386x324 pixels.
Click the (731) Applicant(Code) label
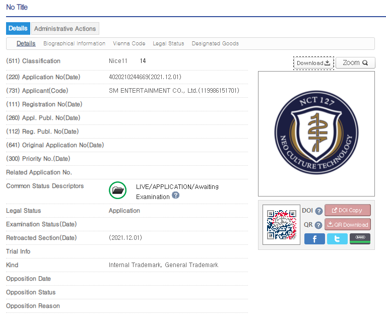(x=37, y=91)
